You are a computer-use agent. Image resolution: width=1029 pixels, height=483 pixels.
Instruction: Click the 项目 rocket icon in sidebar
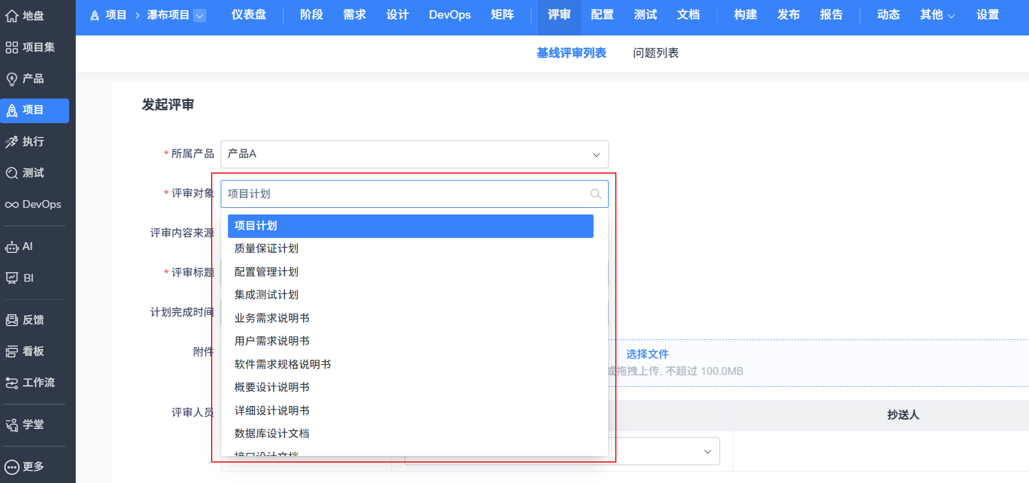click(12, 111)
